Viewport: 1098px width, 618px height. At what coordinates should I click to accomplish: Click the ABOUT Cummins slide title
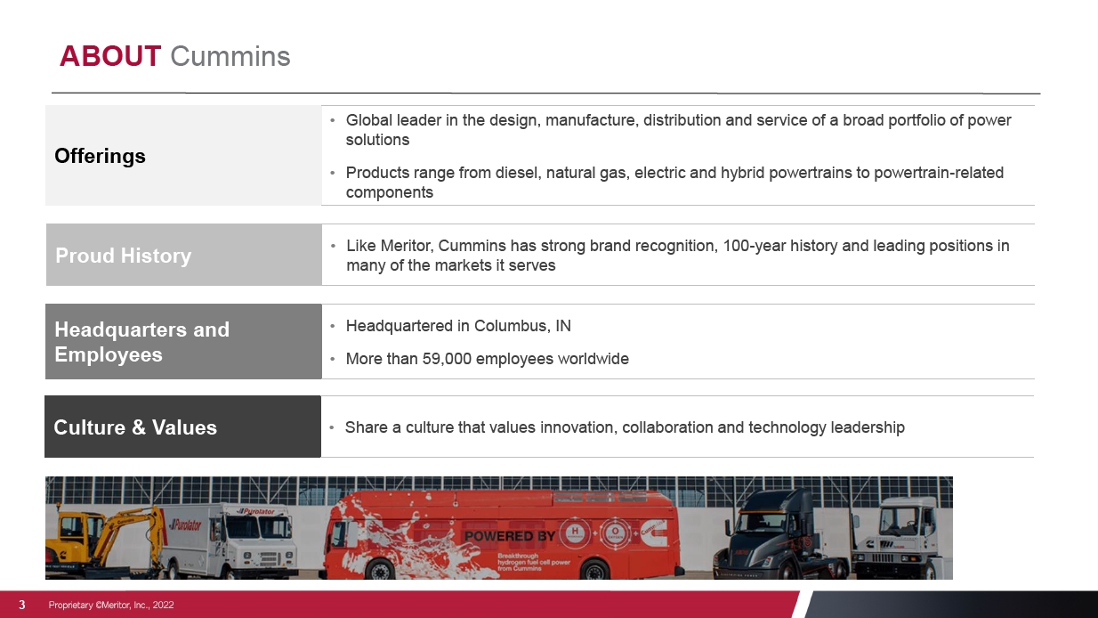coord(175,56)
